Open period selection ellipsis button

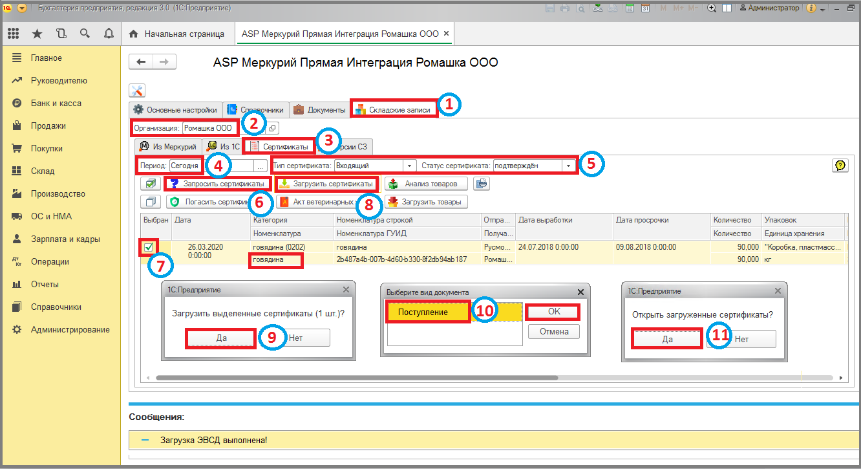(260, 166)
